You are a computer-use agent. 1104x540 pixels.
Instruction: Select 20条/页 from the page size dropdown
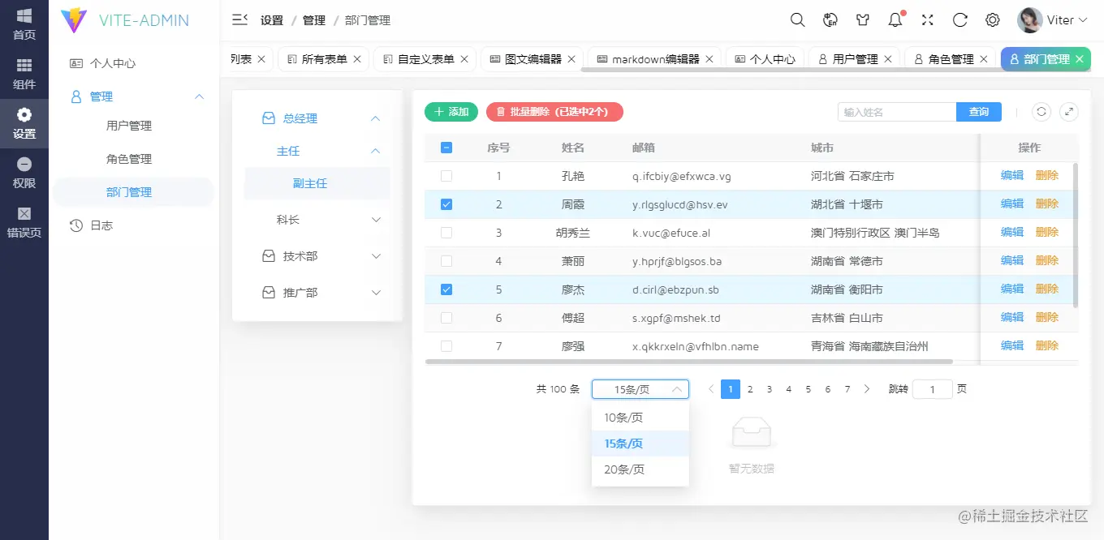point(623,469)
